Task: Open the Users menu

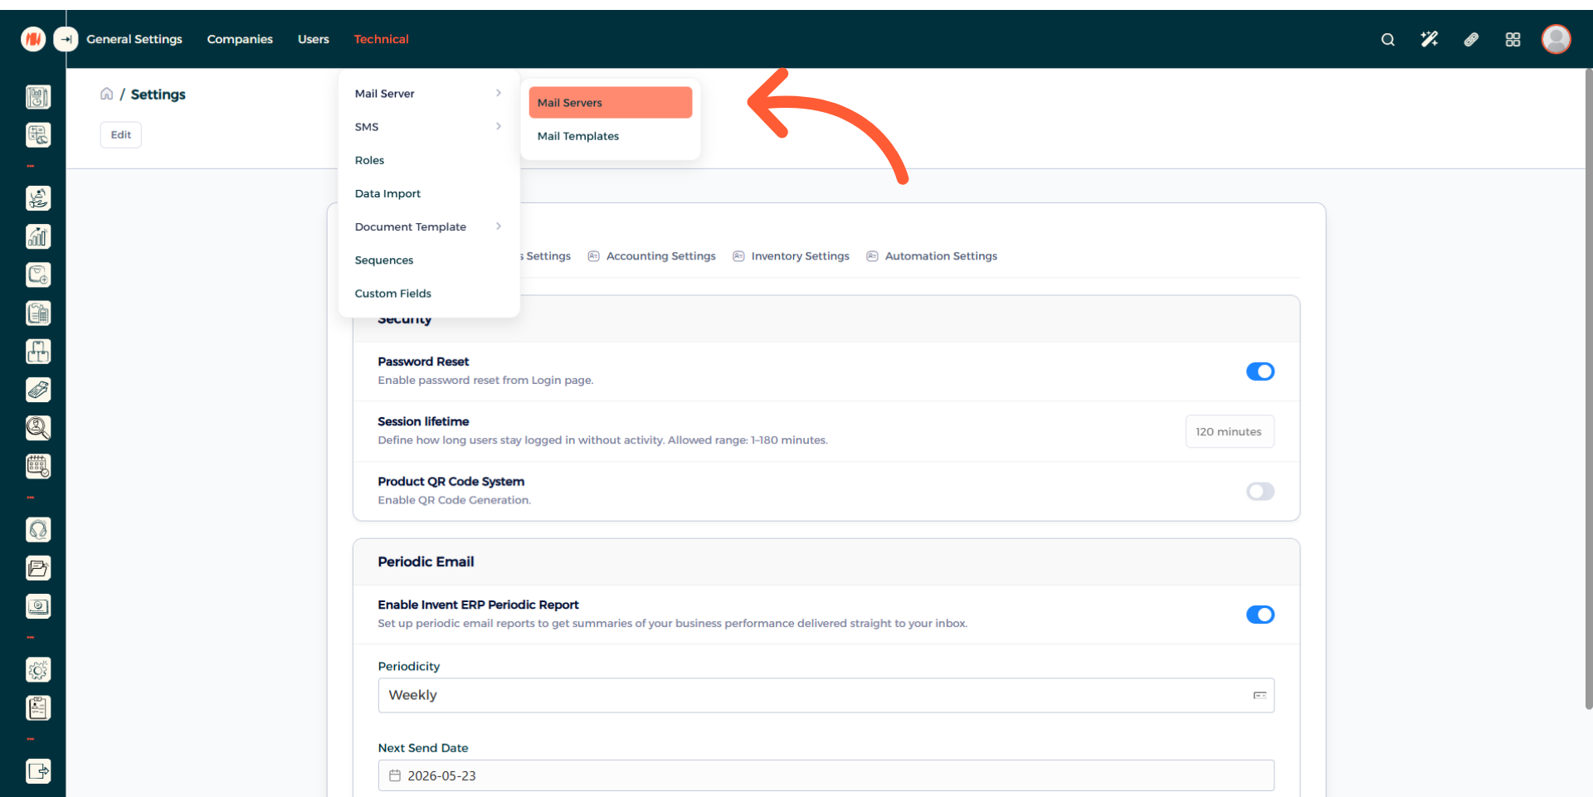Action: [x=314, y=39]
